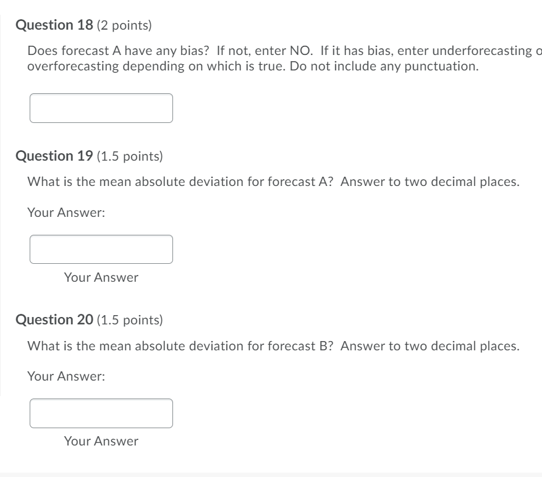Click the Your Answer caption below Question 19 box

click(x=100, y=277)
